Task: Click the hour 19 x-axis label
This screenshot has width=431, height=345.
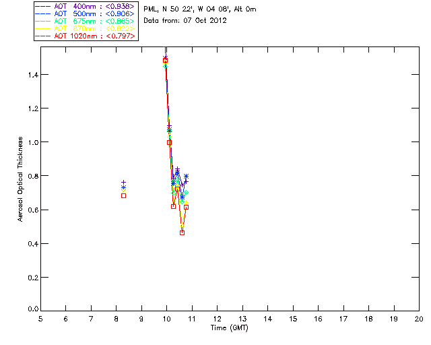Action: click(394, 319)
